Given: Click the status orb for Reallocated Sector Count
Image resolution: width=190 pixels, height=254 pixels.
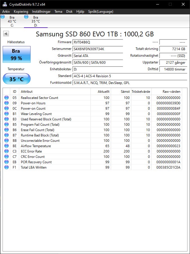Looking at the screenshot, I should point(6,98).
